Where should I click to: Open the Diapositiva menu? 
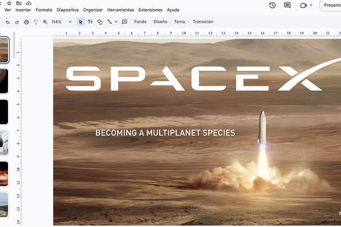point(68,10)
